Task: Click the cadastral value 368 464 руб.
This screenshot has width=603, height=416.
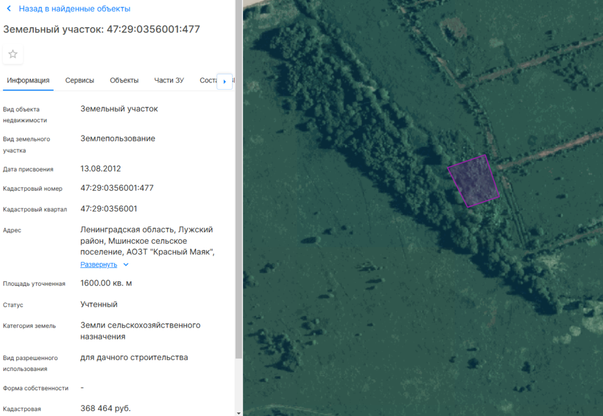Action: (x=106, y=409)
